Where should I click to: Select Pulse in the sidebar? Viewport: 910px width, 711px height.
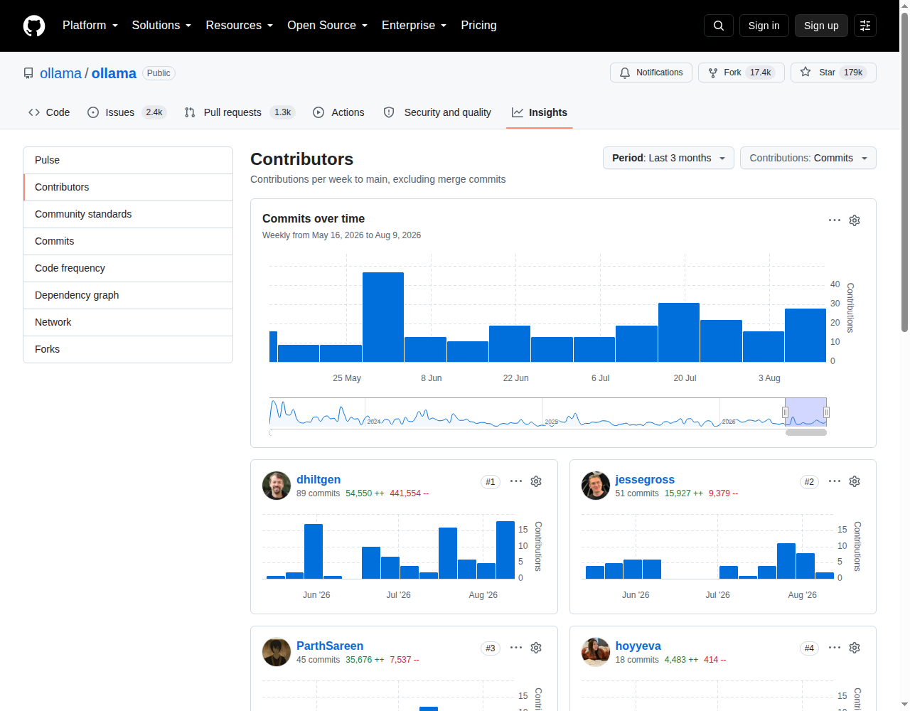(x=128, y=160)
